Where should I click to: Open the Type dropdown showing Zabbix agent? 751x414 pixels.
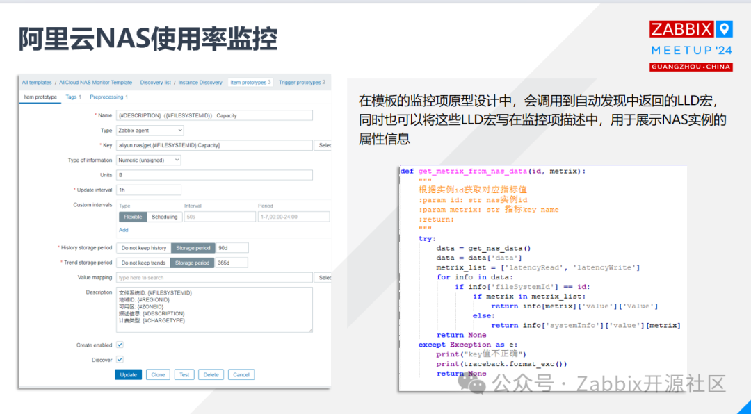tap(150, 130)
